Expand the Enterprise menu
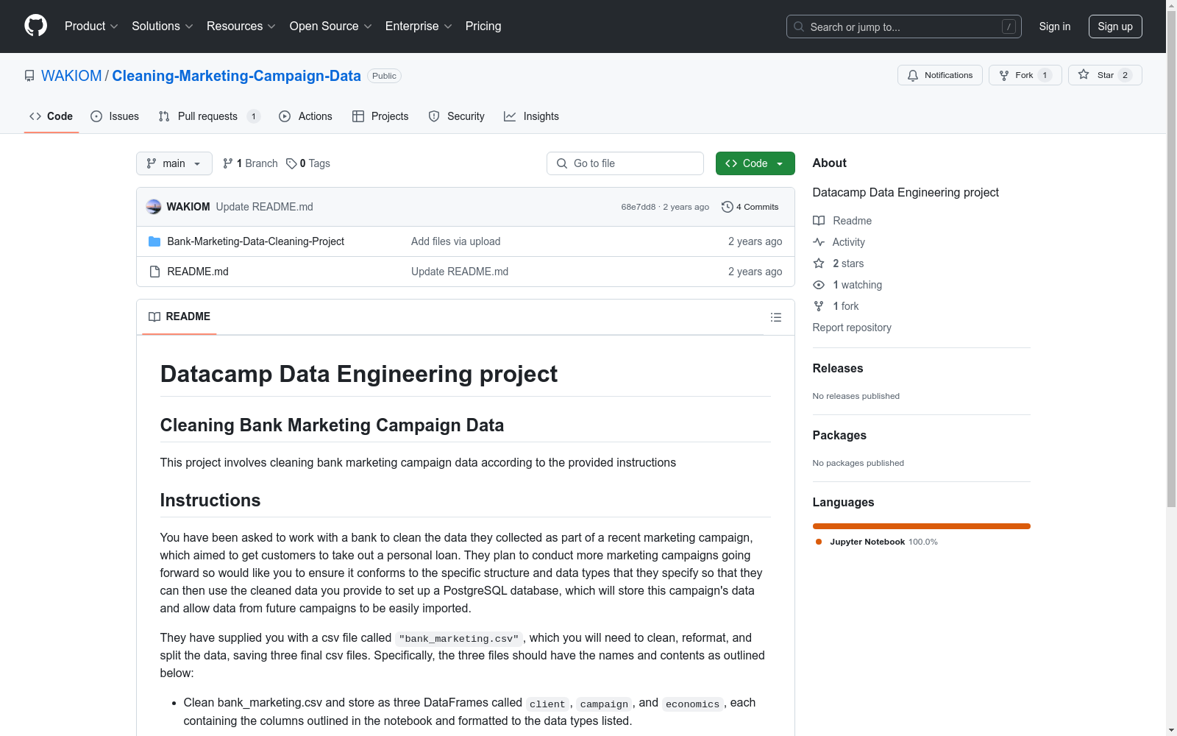 (419, 26)
